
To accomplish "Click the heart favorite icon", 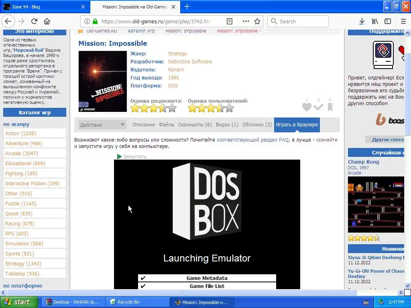I will [x=307, y=107].
